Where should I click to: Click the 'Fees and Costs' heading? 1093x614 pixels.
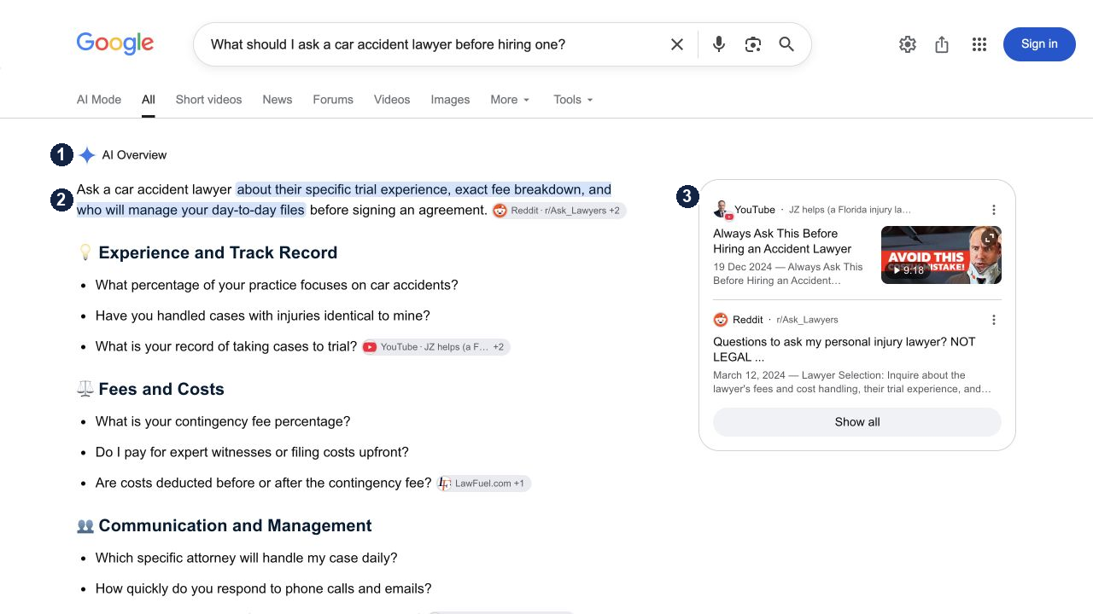161,389
